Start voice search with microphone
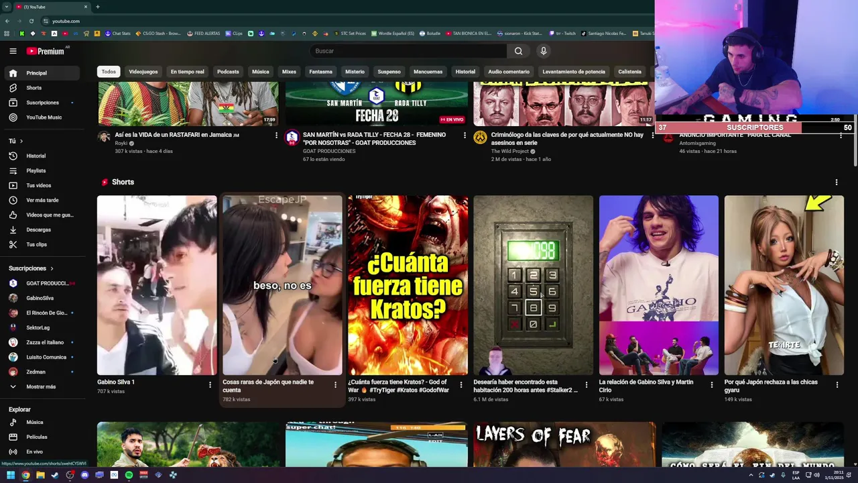Image resolution: width=858 pixels, height=483 pixels. 544,51
